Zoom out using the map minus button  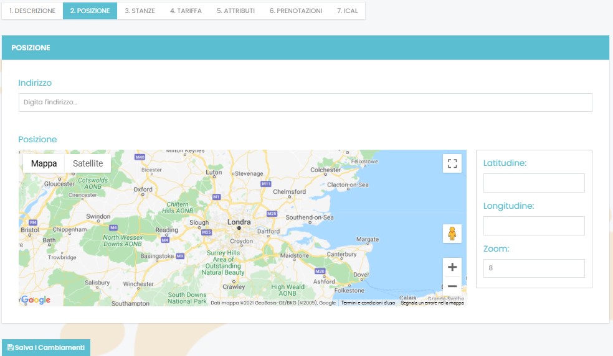[452, 286]
